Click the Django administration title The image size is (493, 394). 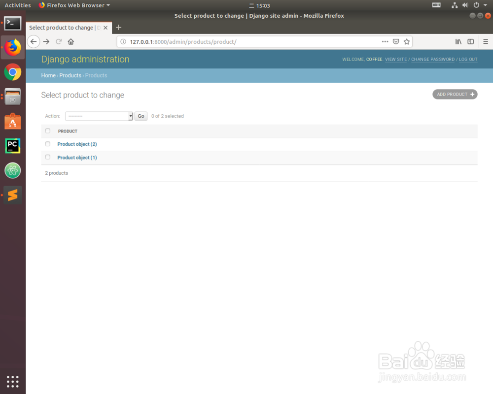point(85,59)
